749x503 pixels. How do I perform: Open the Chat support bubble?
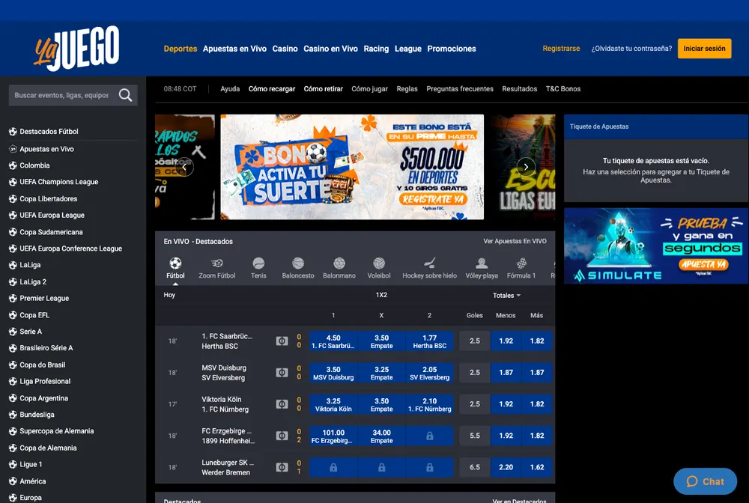[705, 481]
